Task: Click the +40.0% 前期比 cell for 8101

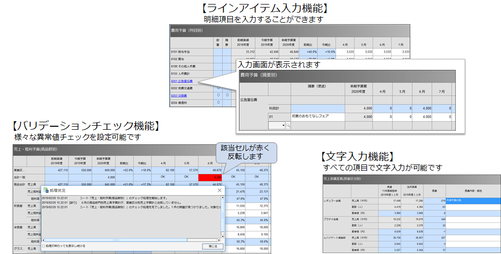Action: click(x=309, y=52)
